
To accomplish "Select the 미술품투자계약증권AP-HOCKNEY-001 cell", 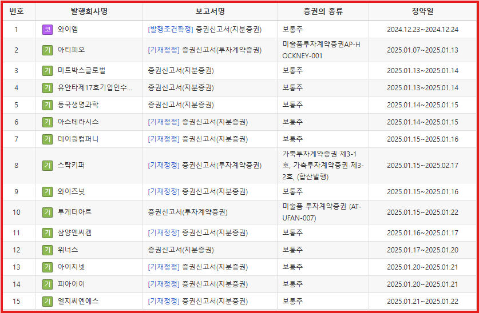I will 322,50.
